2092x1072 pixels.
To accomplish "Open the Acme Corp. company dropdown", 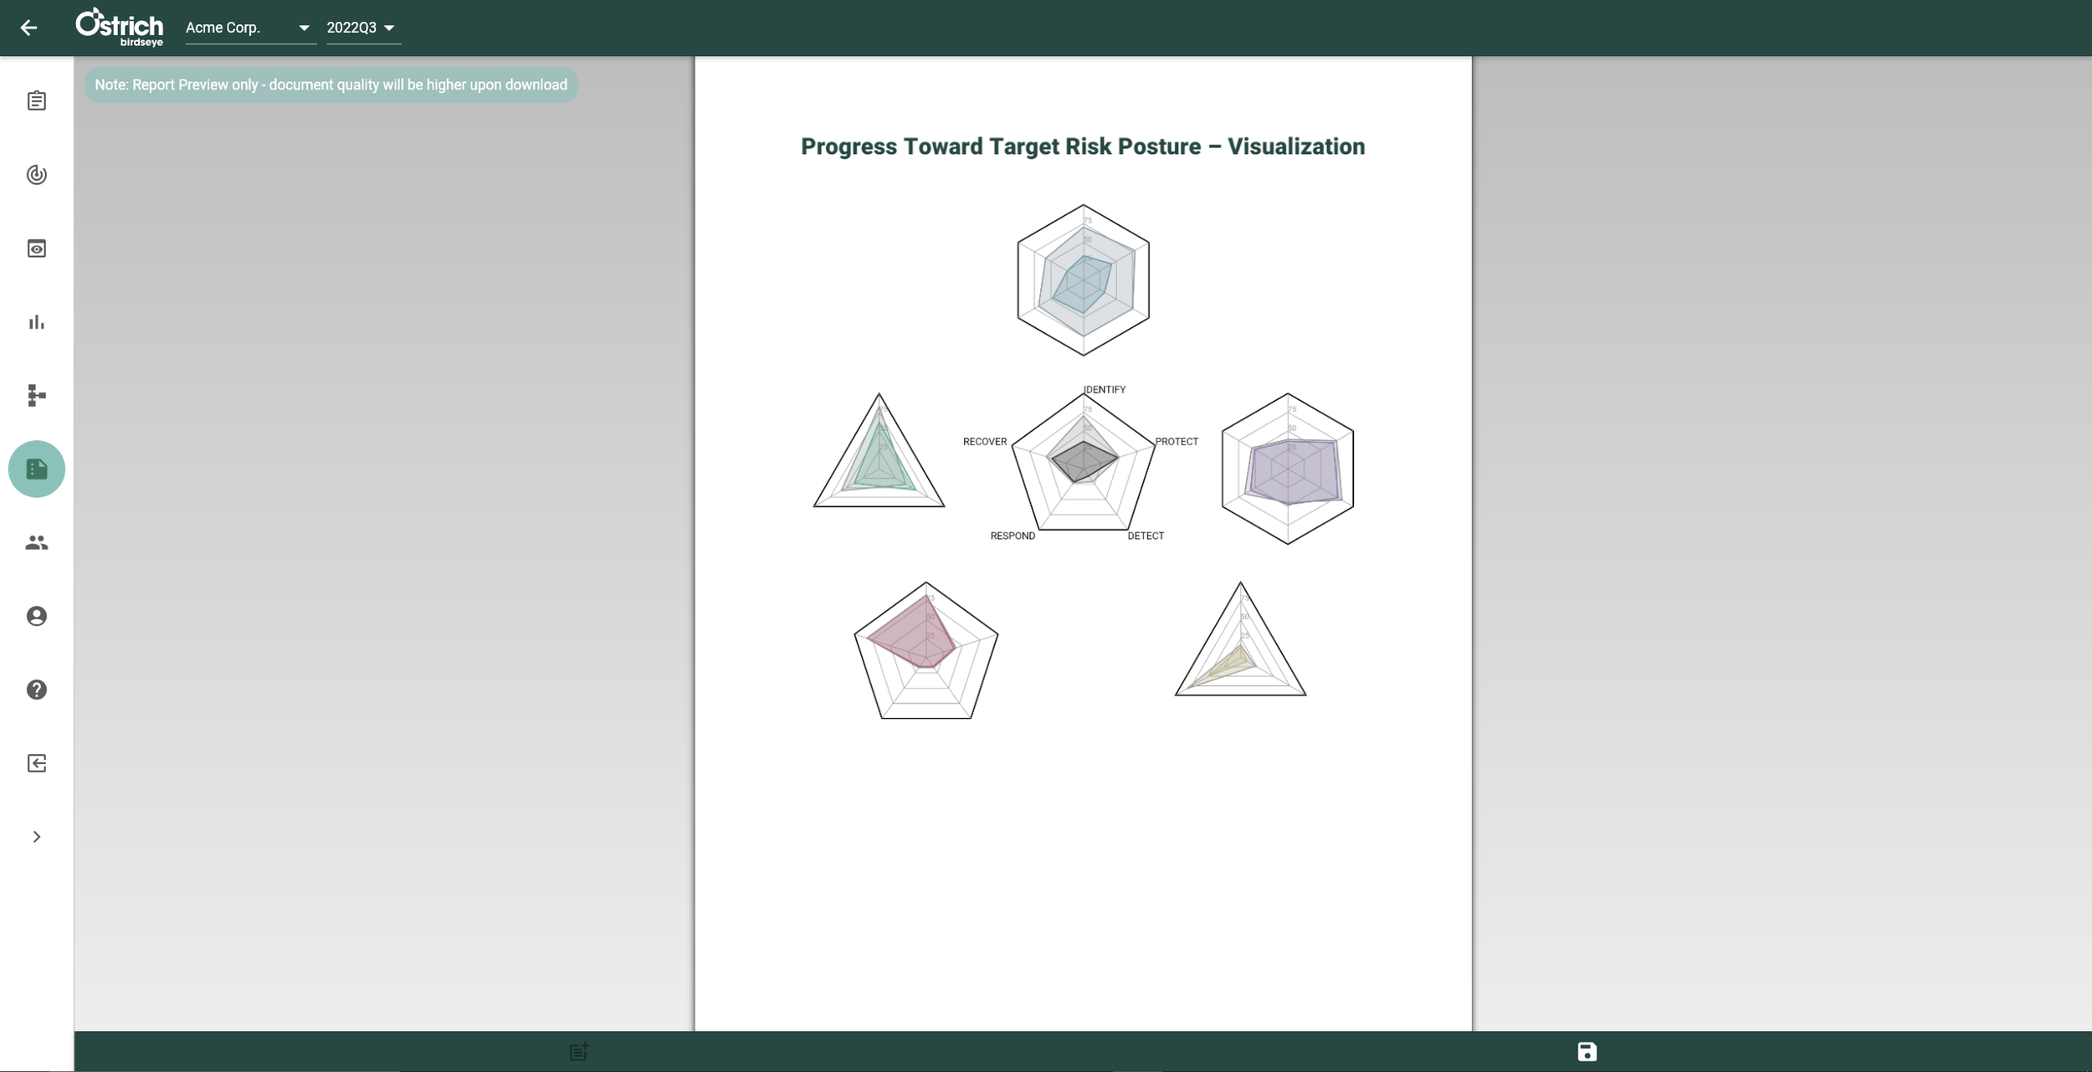I will pyautogui.click(x=250, y=28).
